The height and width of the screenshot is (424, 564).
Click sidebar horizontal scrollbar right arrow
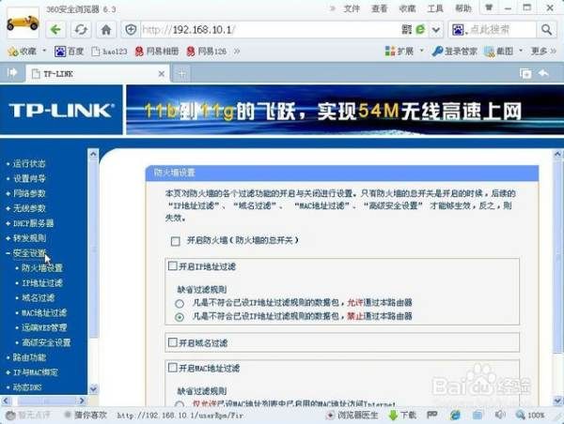pos(82,401)
